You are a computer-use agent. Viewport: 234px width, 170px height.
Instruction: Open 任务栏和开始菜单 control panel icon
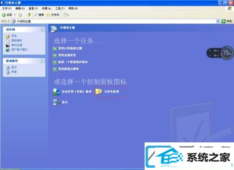point(56,92)
